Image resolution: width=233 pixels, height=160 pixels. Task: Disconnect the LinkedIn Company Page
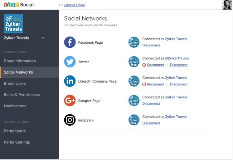click(x=179, y=84)
